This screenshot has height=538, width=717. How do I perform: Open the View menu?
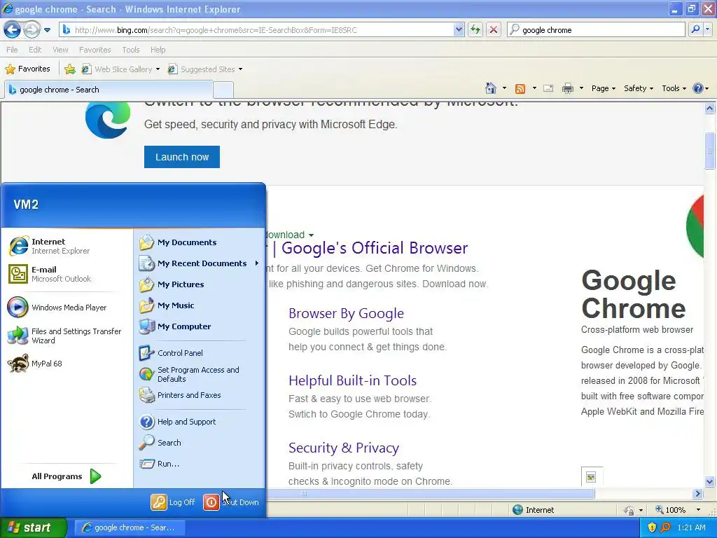click(x=60, y=50)
